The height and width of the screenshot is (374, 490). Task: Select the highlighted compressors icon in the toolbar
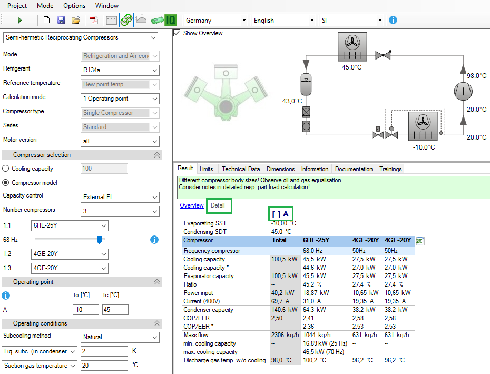click(x=126, y=19)
